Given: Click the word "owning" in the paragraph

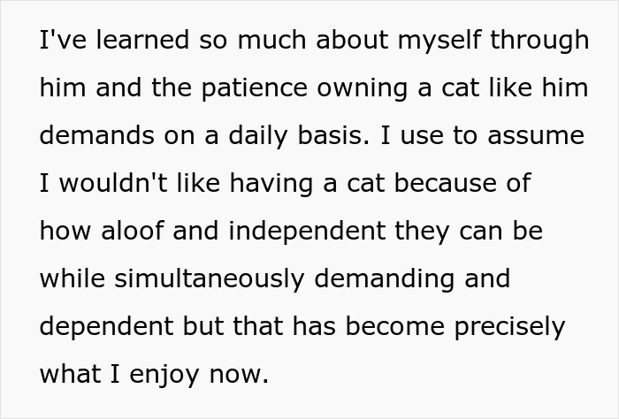Looking at the screenshot, I should click(x=362, y=88).
